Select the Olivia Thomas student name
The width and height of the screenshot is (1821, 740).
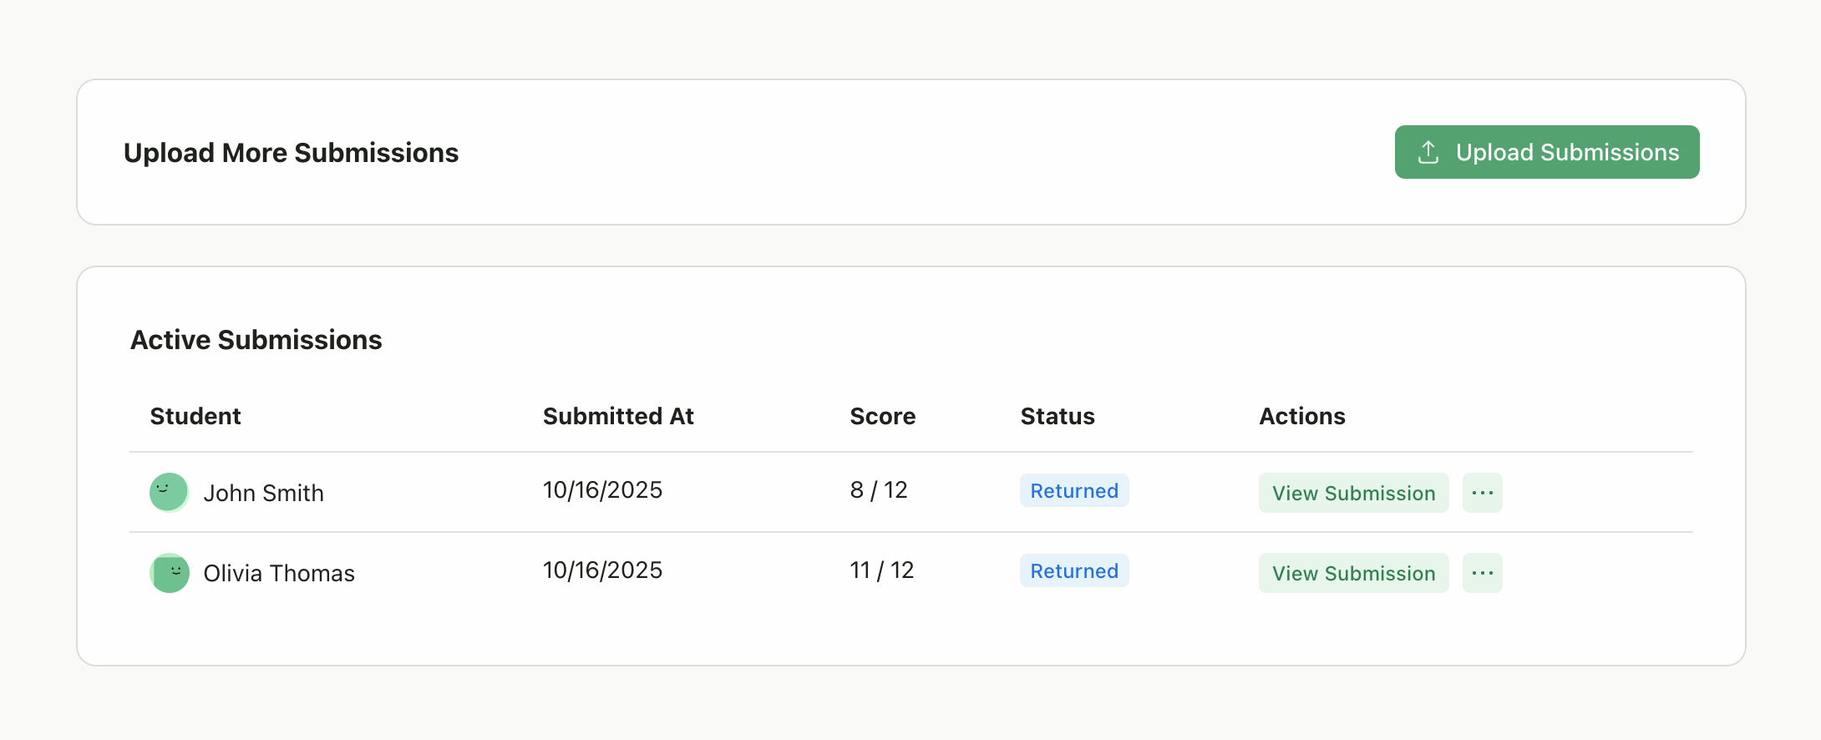(279, 573)
